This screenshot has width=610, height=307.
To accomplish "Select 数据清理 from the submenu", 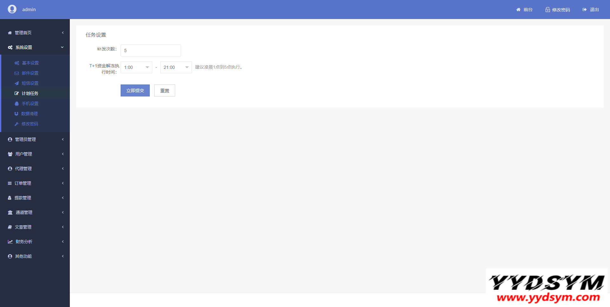I will [x=30, y=114].
